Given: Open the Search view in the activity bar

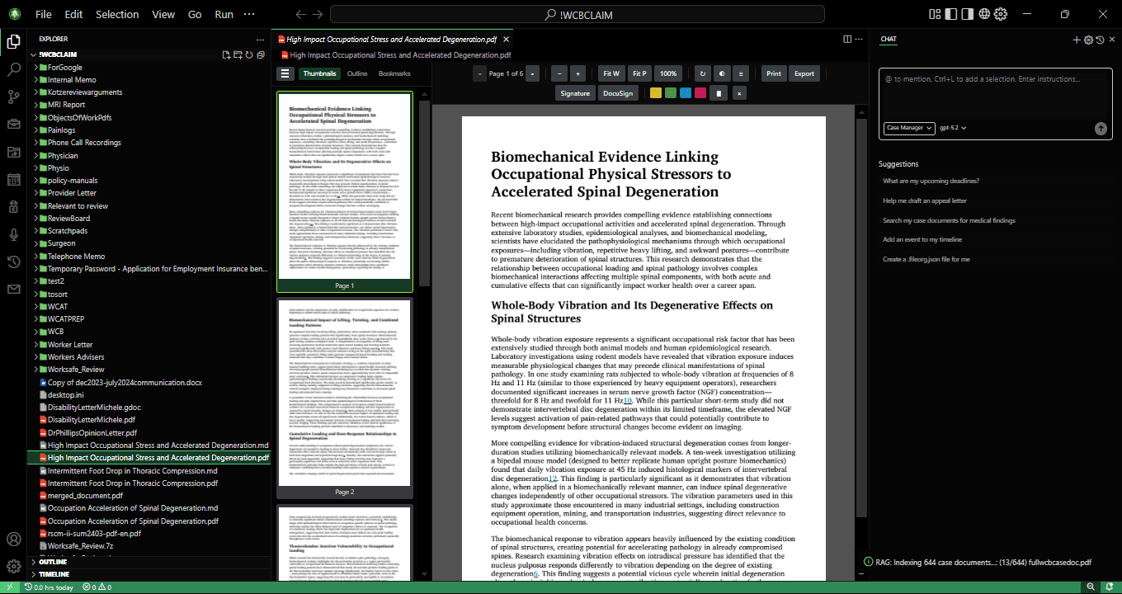Looking at the screenshot, I should 14,70.
